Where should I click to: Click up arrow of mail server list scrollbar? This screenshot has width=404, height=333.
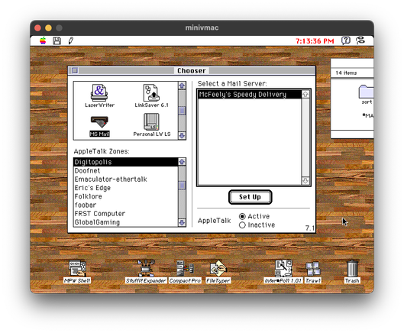coord(305,94)
